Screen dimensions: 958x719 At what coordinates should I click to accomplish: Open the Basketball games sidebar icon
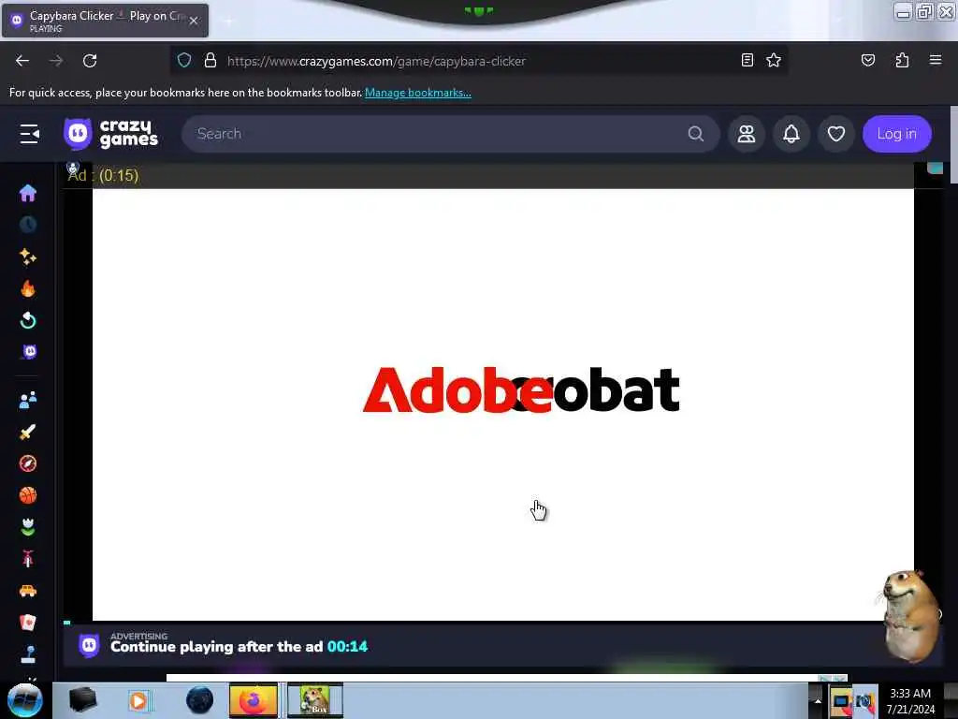(x=28, y=495)
